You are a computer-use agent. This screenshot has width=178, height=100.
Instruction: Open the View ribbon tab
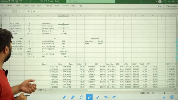click(73, 6)
